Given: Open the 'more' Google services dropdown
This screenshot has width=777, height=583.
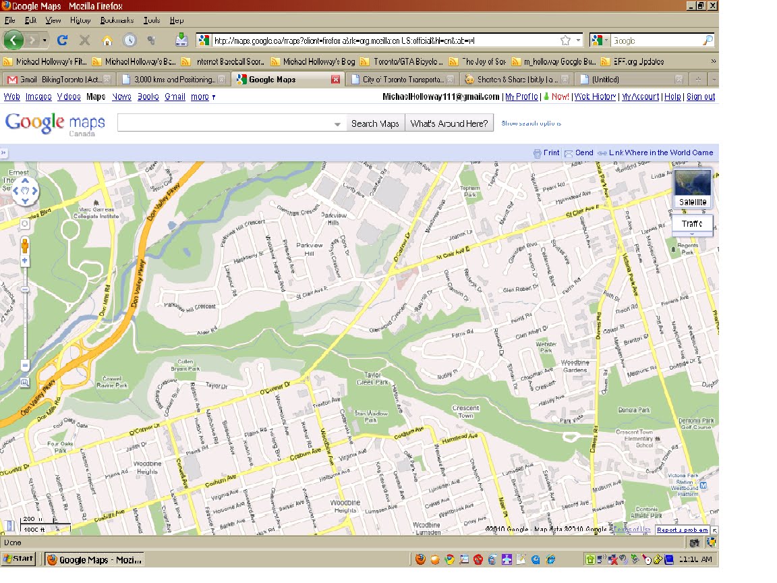Looking at the screenshot, I should click(203, 96).
